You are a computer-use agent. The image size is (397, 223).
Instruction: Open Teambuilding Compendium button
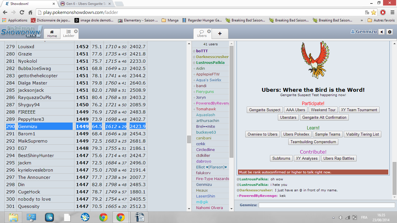[313, 142]
